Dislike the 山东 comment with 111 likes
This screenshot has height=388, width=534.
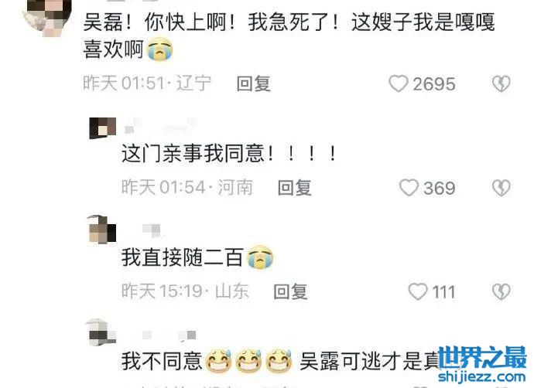[501, 291]
